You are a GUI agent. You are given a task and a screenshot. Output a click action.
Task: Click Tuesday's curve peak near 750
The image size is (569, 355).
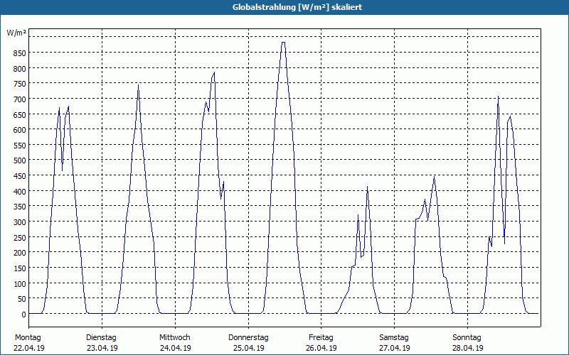[138, 85]
